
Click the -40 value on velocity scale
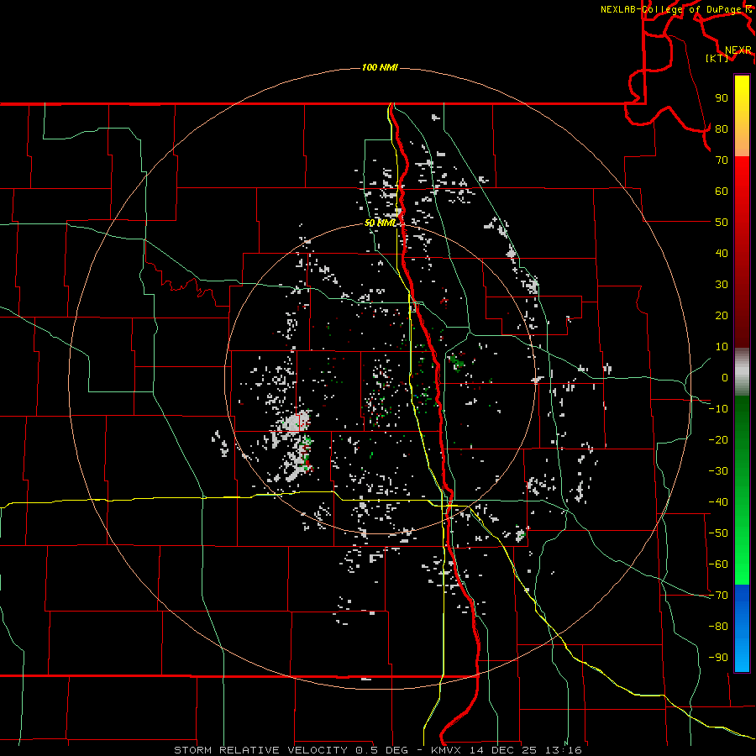[718, 502]
